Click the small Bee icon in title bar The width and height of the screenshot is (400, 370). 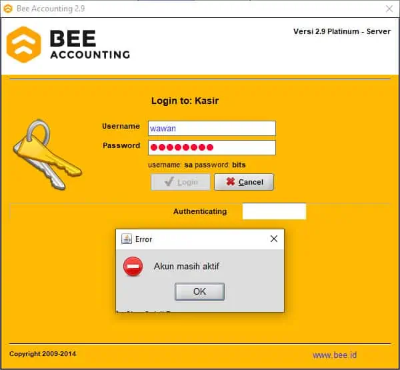[8, 9]
